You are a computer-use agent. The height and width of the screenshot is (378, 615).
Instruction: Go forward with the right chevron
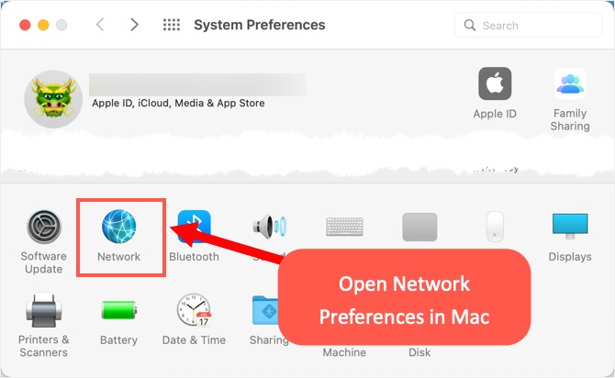click(135, 25)
